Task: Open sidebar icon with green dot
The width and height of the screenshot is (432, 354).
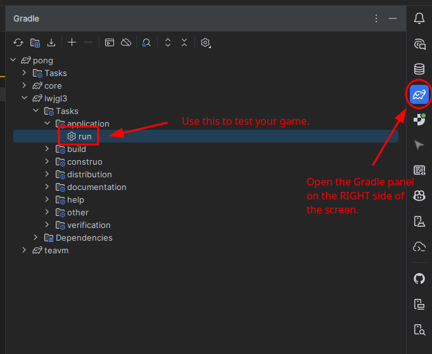Action: pos(419,120)
